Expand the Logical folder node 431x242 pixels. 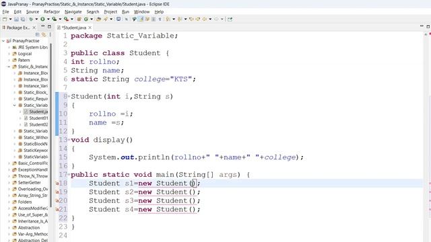click(x=9, y=54)
